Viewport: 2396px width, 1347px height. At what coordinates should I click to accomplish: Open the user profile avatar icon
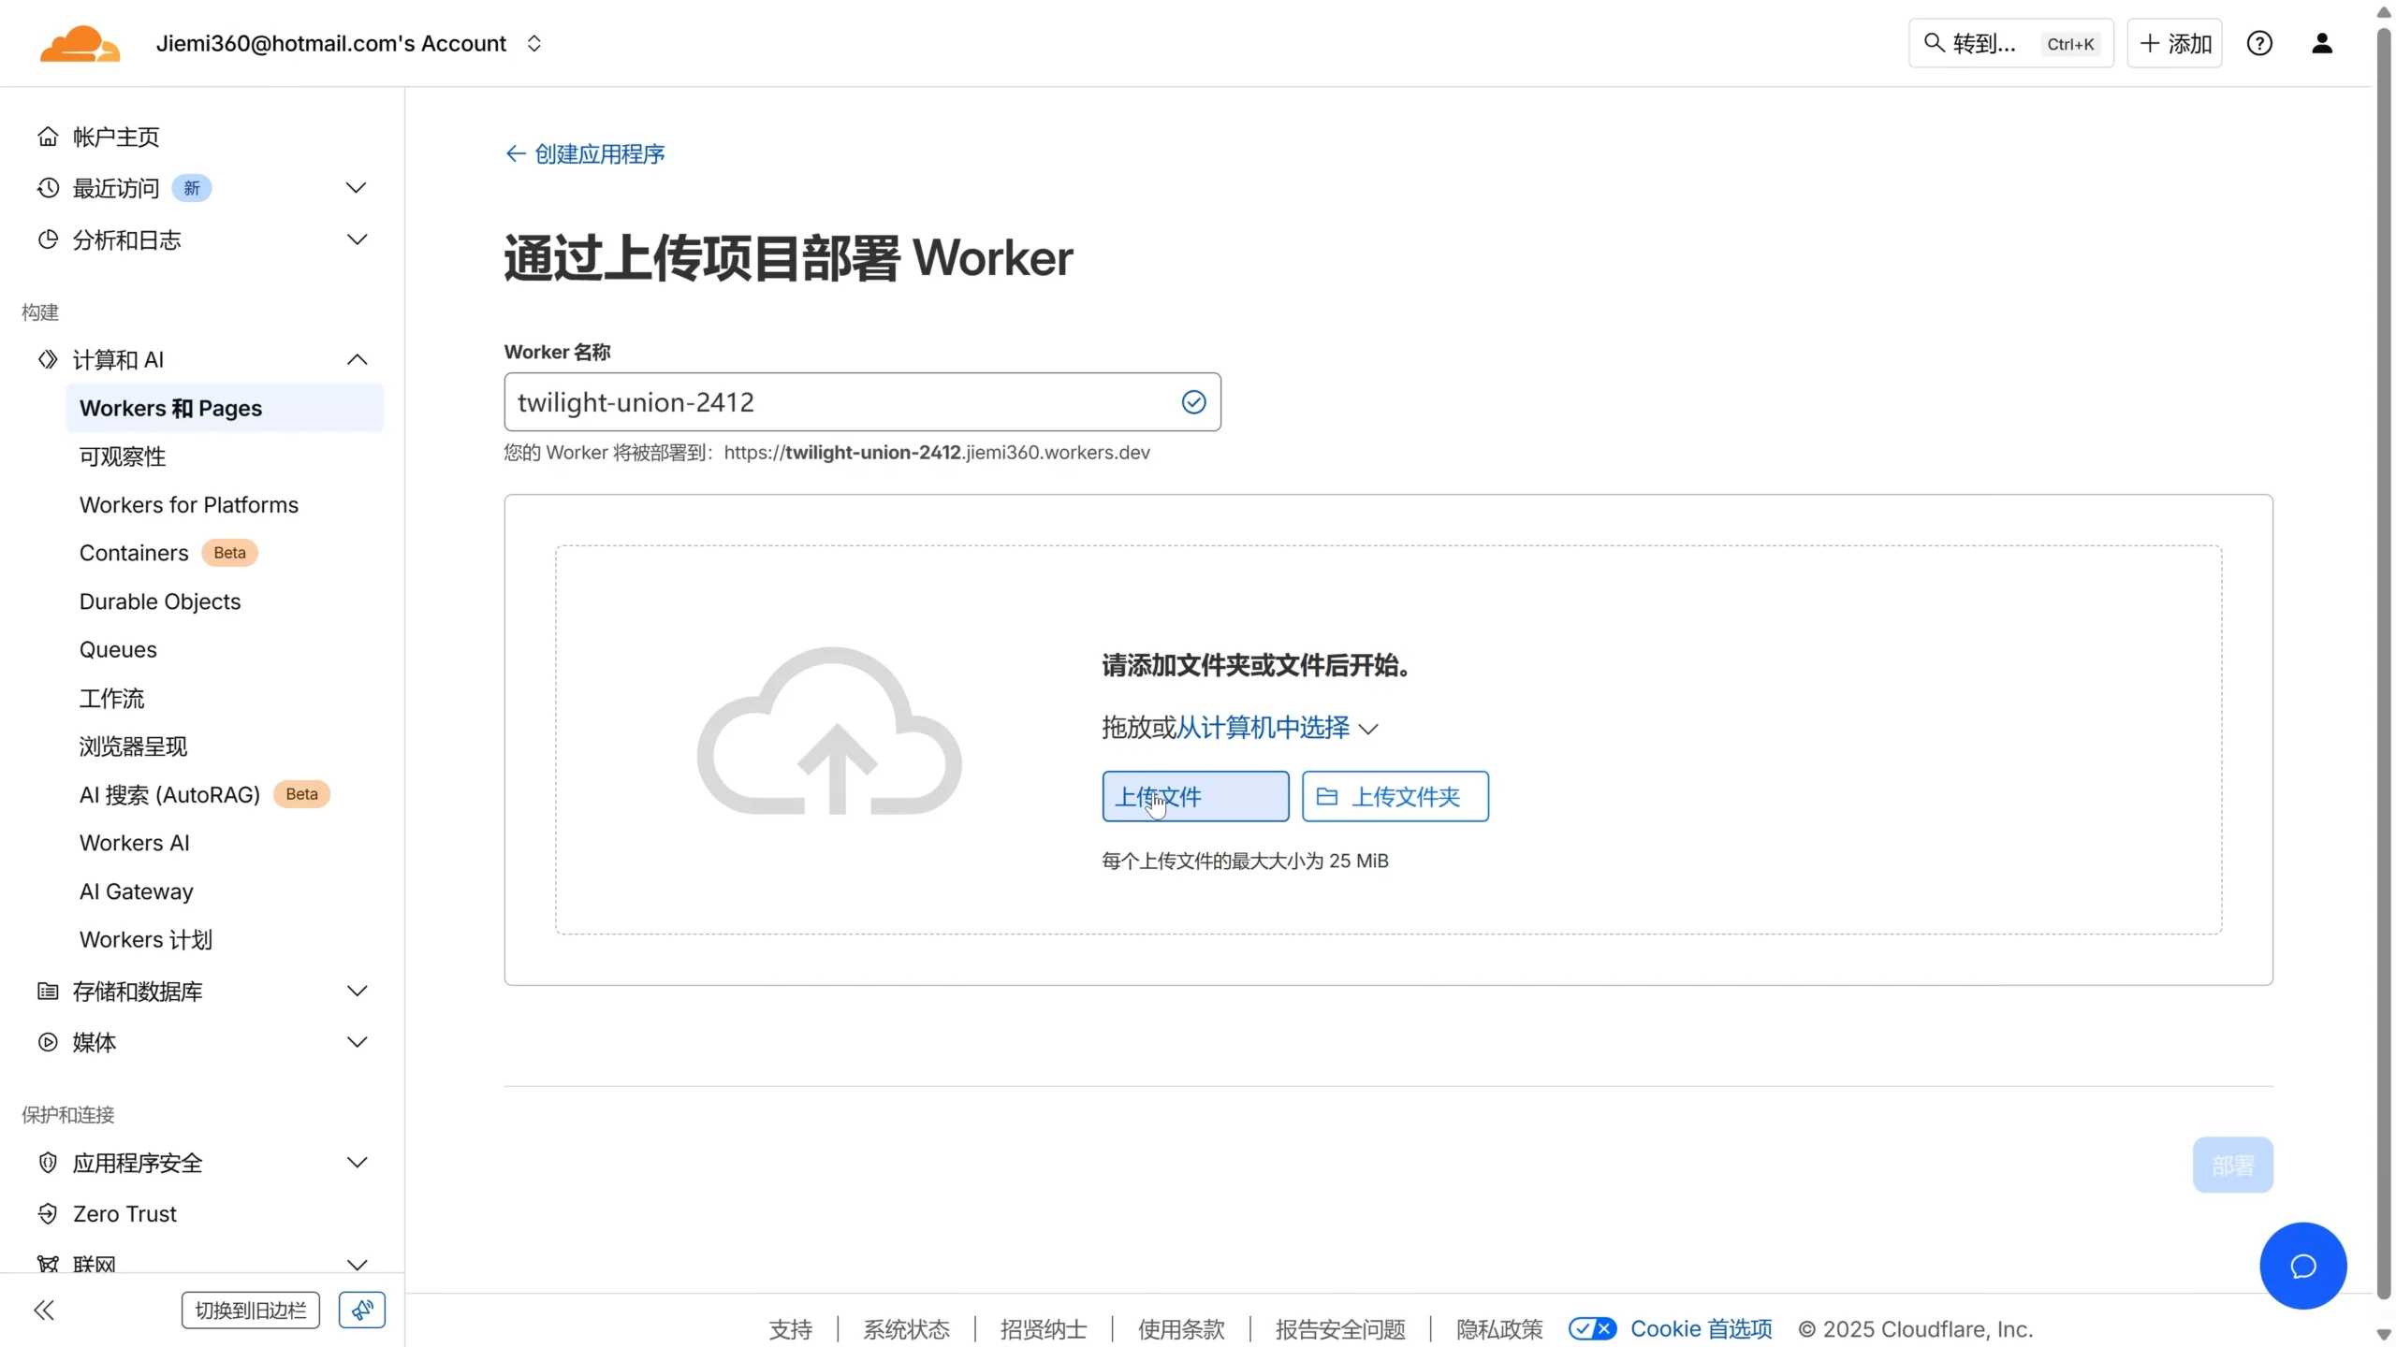tap(2324, 43)
